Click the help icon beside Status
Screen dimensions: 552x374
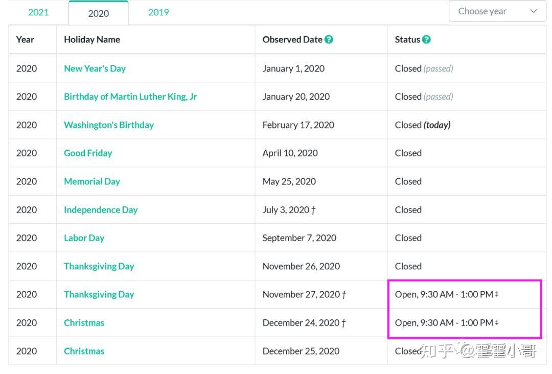coord(426,39)
